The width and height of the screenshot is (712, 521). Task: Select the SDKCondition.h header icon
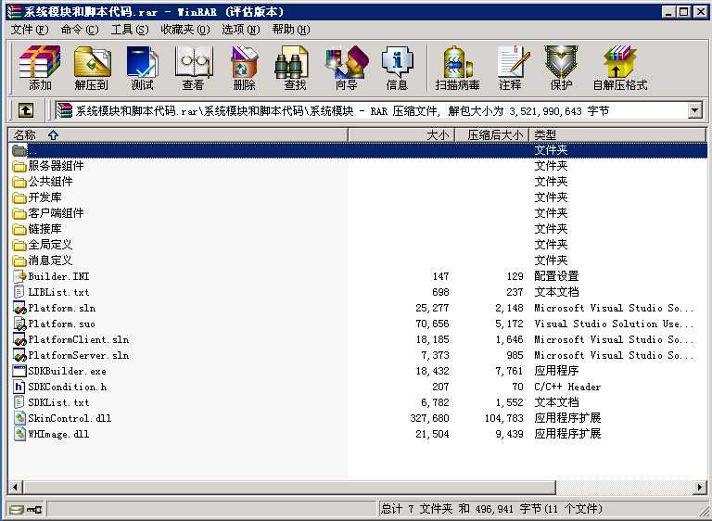(x=19, y=387)
